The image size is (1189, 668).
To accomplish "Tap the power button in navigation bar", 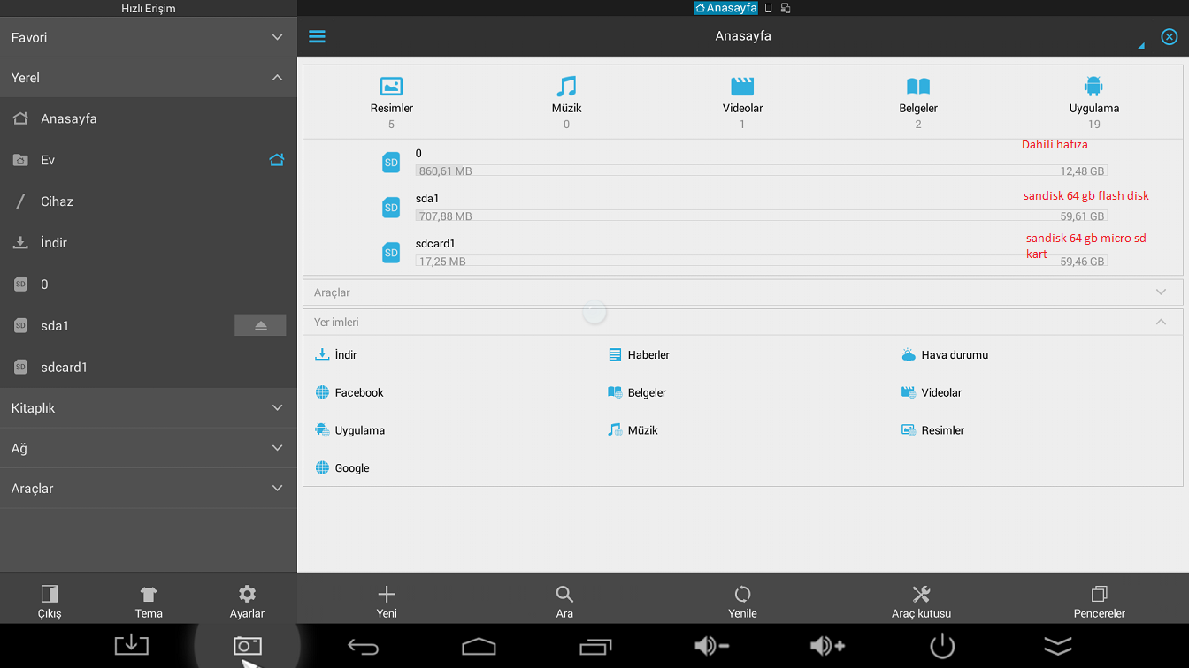I will 943,646.
